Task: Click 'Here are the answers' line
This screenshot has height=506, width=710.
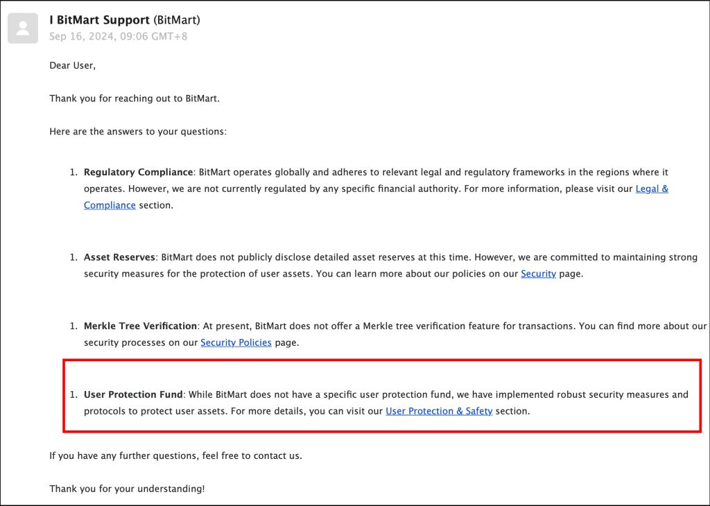Action: click(138, 131)
